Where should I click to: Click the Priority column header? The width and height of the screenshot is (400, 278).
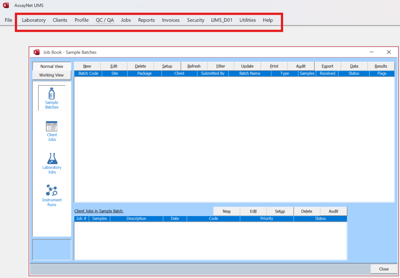point(267,218)
